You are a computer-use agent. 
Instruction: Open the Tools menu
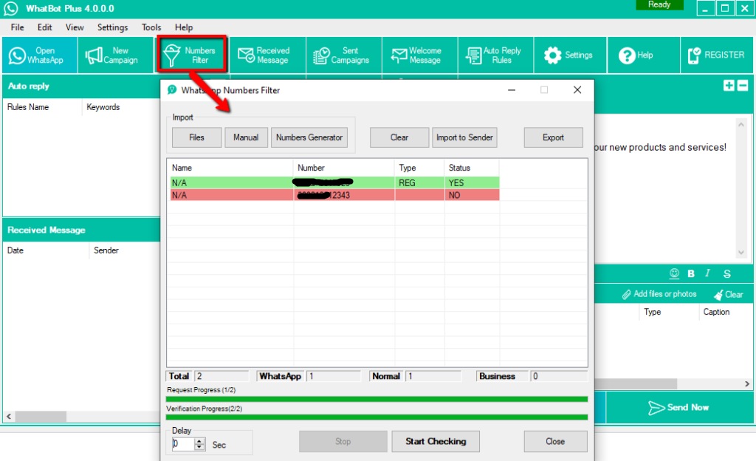[x=151, y=27]
